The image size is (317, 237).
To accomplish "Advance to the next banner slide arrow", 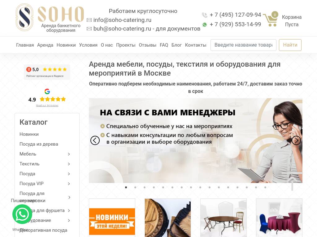I will (x=296, y=140).
